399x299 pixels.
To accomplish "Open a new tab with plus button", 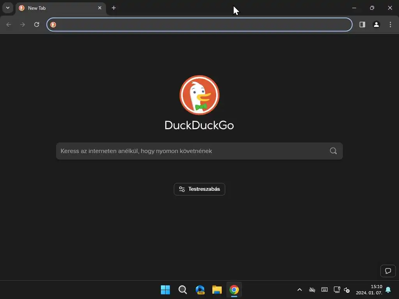I will click(114, 8).
